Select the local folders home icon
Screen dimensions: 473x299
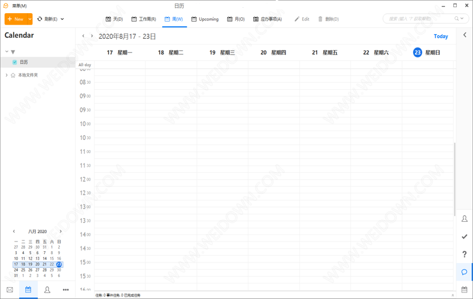pos(13,75)
